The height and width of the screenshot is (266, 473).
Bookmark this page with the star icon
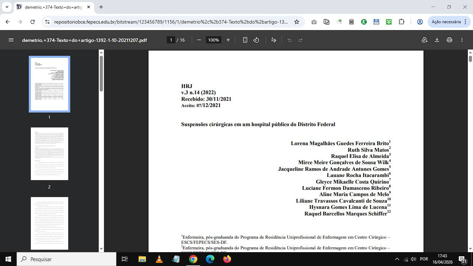coord(297,22)
